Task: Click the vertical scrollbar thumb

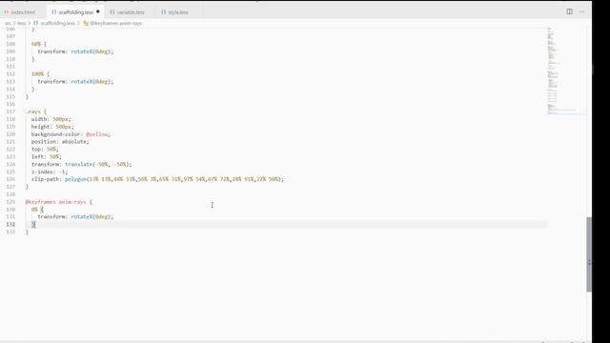Action: click(589, 254)
